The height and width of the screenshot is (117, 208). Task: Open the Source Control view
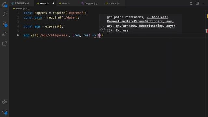click(x=5, y=24)
